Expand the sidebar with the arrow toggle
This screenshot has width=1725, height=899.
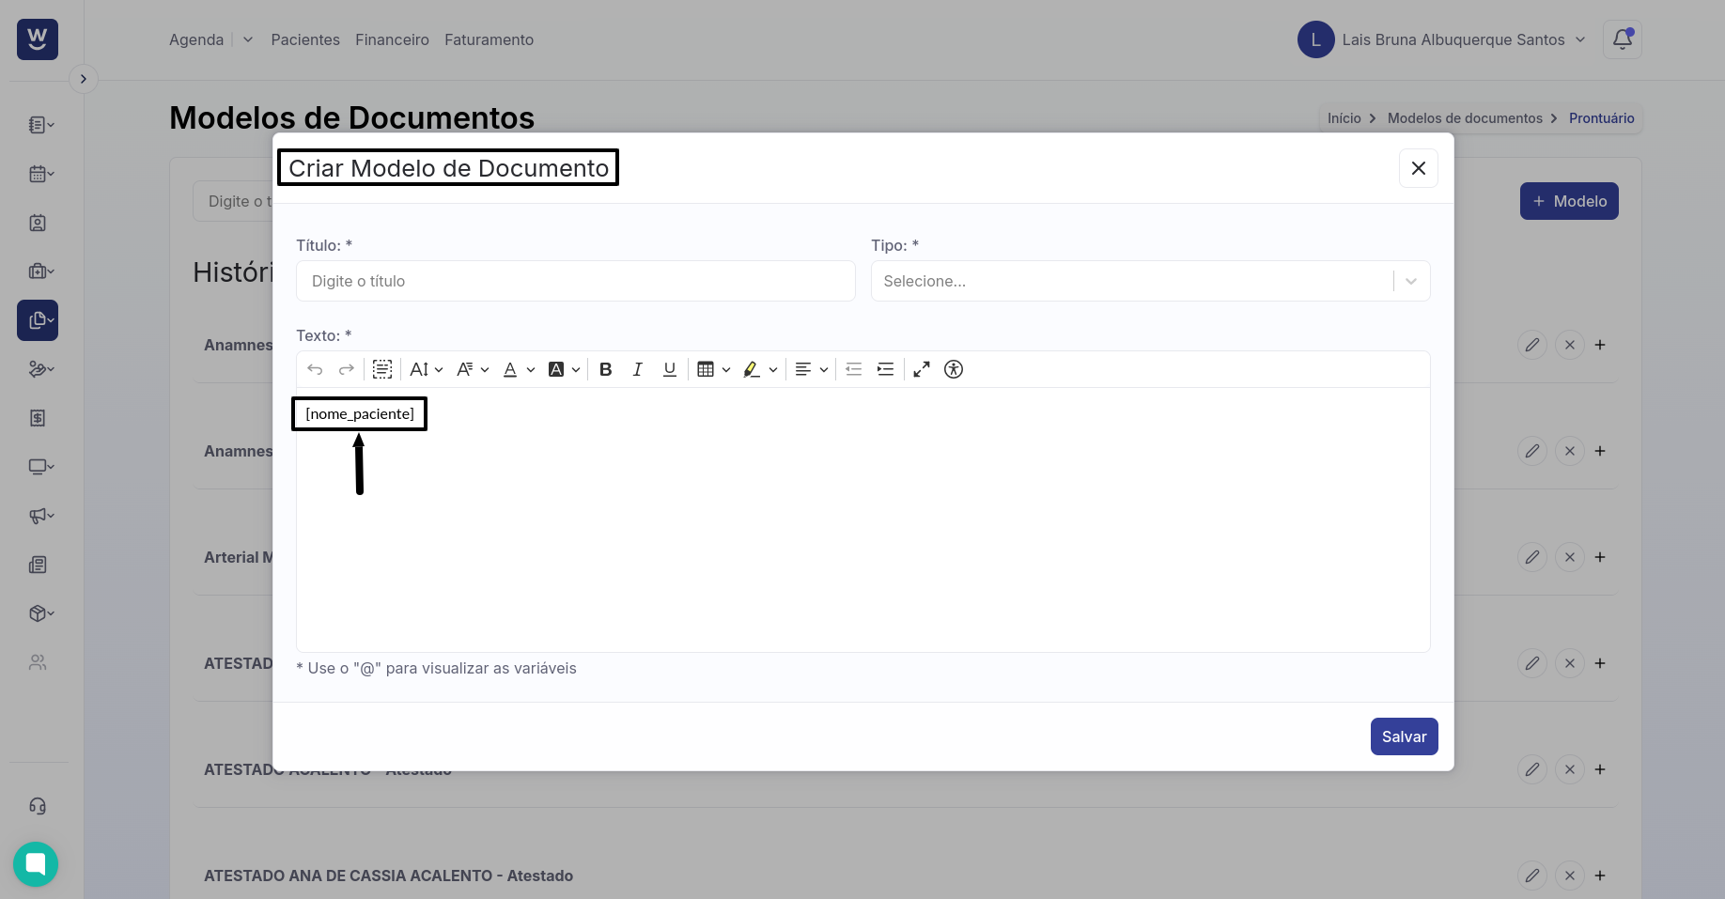point(84,79)
